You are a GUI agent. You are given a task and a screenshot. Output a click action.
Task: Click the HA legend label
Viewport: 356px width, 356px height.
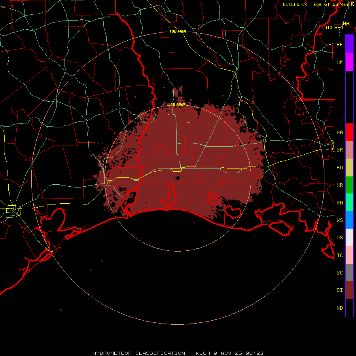click(x=339, y=132)
